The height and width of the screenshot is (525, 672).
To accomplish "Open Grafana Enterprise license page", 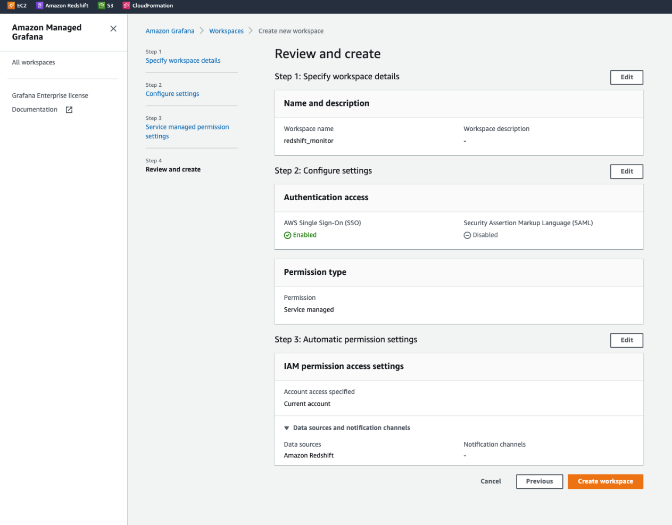I will coord(50,96).
